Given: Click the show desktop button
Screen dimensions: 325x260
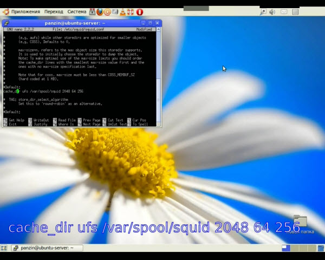Looking at the screenshot, I should 5,248.
